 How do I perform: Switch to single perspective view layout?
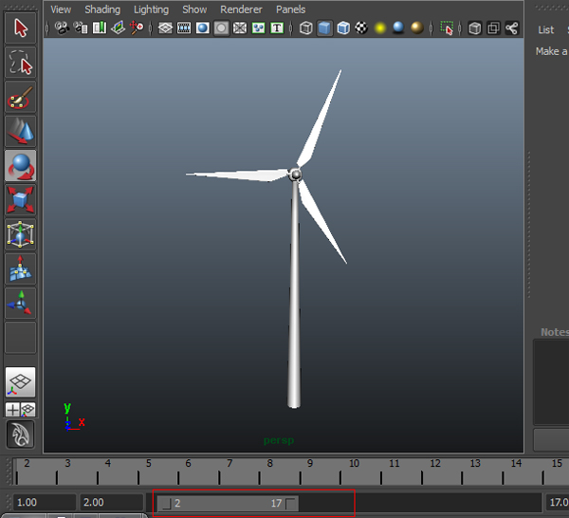coord(20,382)
